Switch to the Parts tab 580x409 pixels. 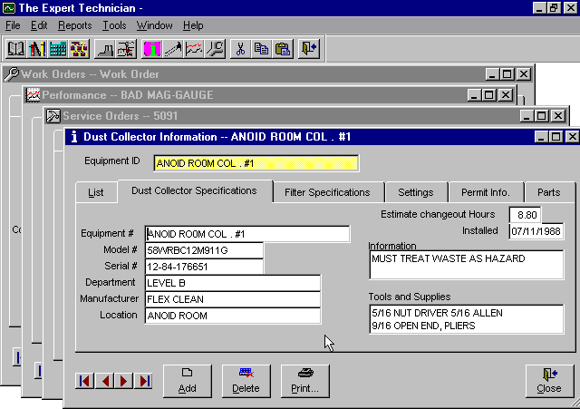pos(549,192)
